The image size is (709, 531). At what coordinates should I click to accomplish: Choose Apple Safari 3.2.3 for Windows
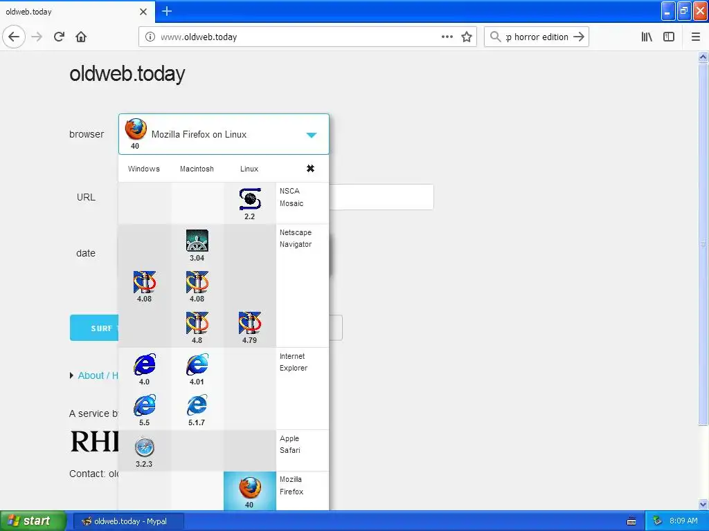144,451
